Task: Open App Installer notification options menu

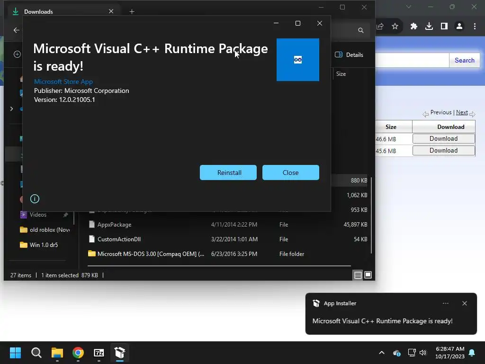Action: [445, 303]
